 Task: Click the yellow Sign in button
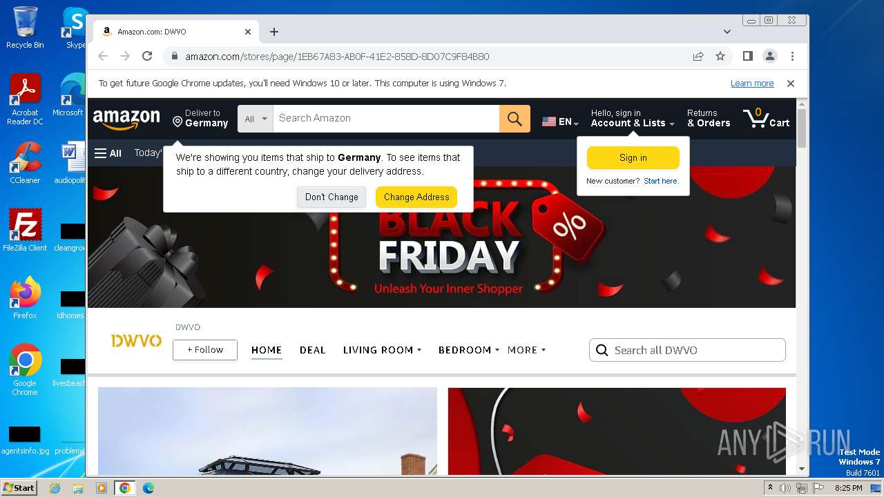pyautogui.click(x=633, y=157)
